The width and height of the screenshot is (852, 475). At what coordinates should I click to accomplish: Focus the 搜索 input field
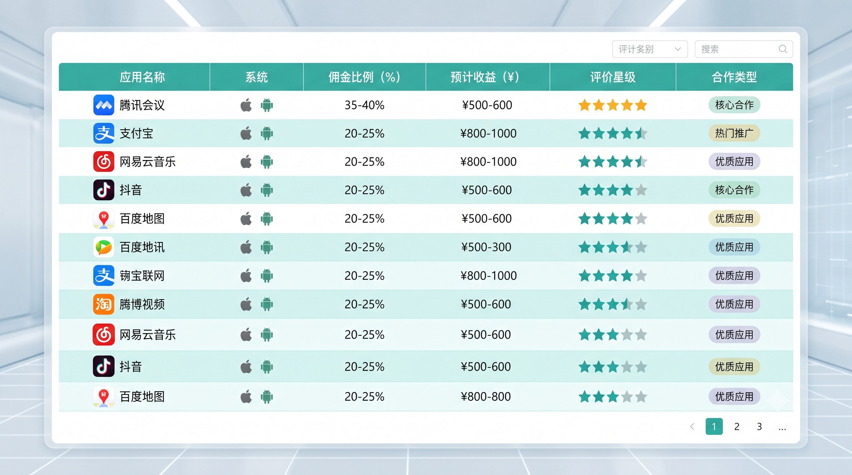[x=744, y=49]
